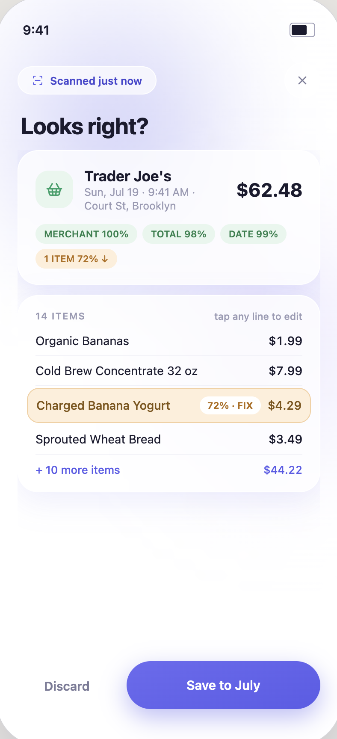Screen dimensions: 337x739
Task: Discard the scanned receipt
Action: tap(67, 686)
